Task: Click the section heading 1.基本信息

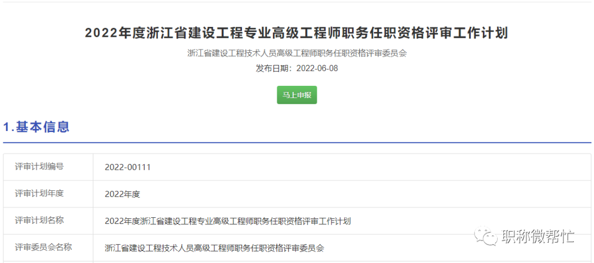Action: [x=36, y=127]
